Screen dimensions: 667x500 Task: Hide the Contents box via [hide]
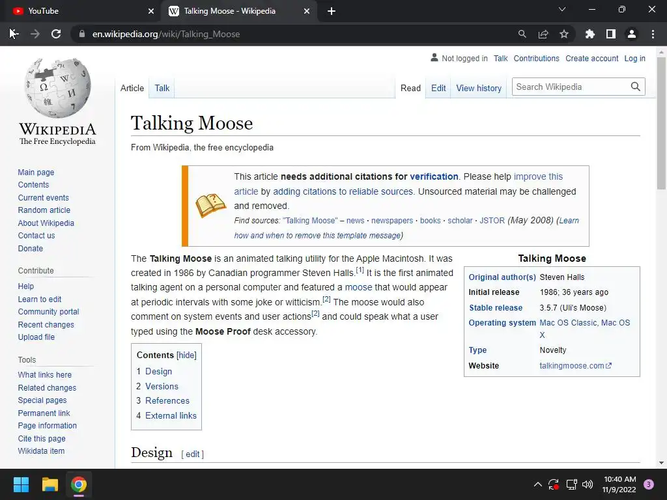(187, 355)
